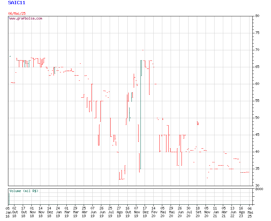
Task: Click the 26 Jun 19 date label
Action: (102, 212)
